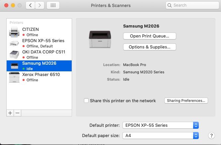The width and height of the screenshot is (221, 145).
Task: Open Sharing Preferences
Action: pos(186,101)
